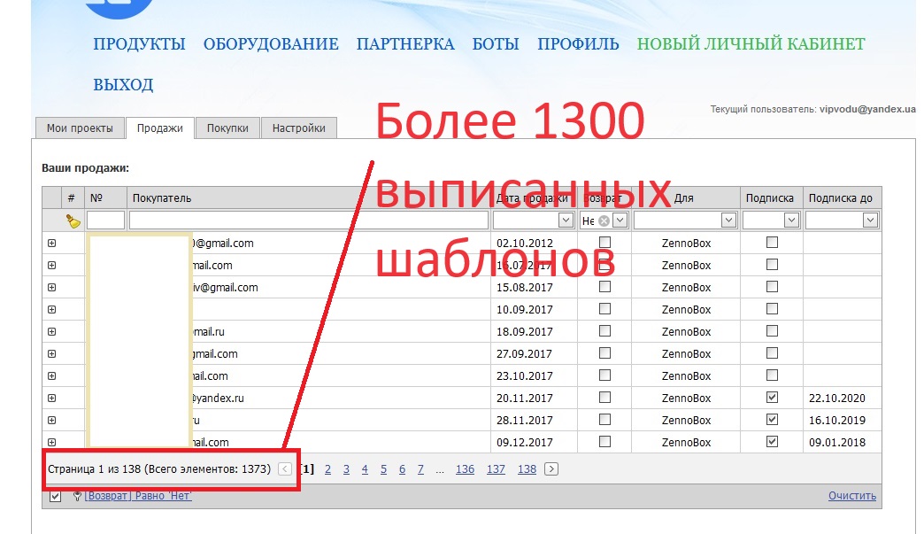Viewport: 924px width, 534px height.
Task: Check Возврат for the 09.12.2017 row
Action: 604,442
